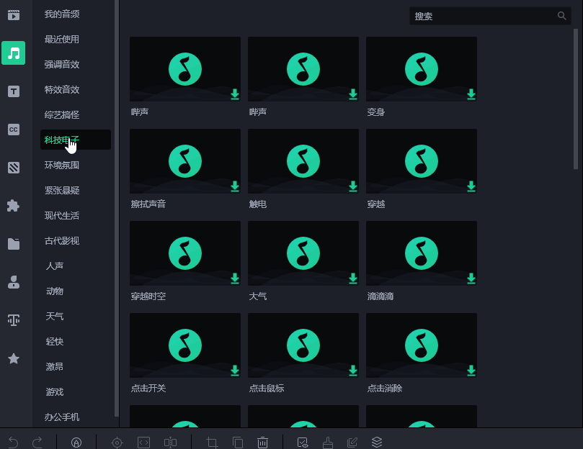583x449 pixels.
Task: Select the 综艺搞怪 category
Action: [62, 114]
